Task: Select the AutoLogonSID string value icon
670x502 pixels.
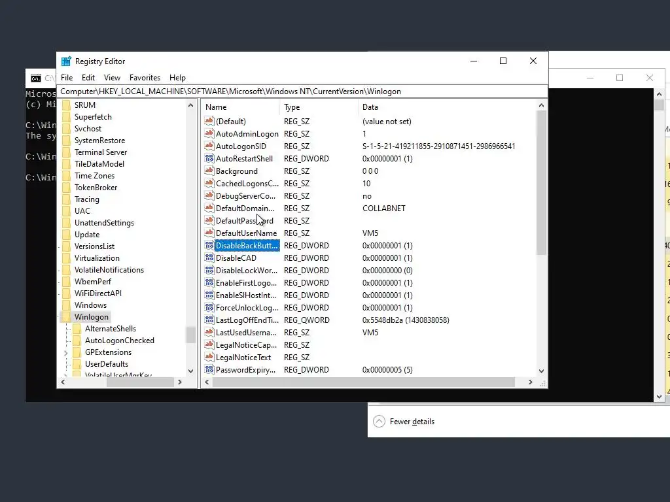Action: click(209, 146)
